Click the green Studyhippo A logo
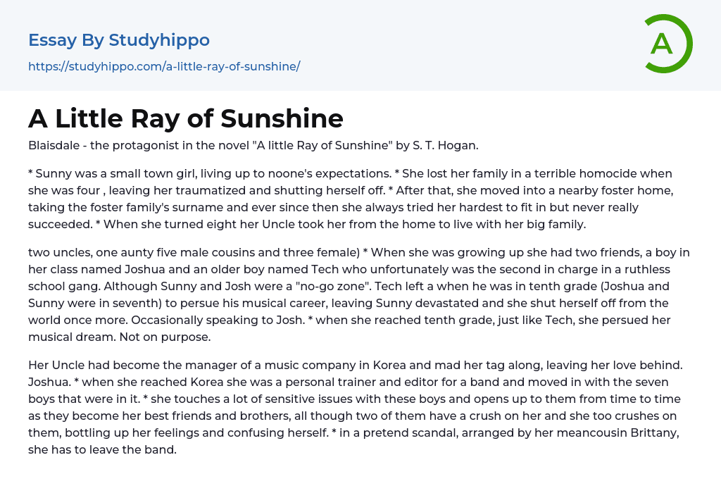This screenshot has height=498, width=721. click(667, 44)
